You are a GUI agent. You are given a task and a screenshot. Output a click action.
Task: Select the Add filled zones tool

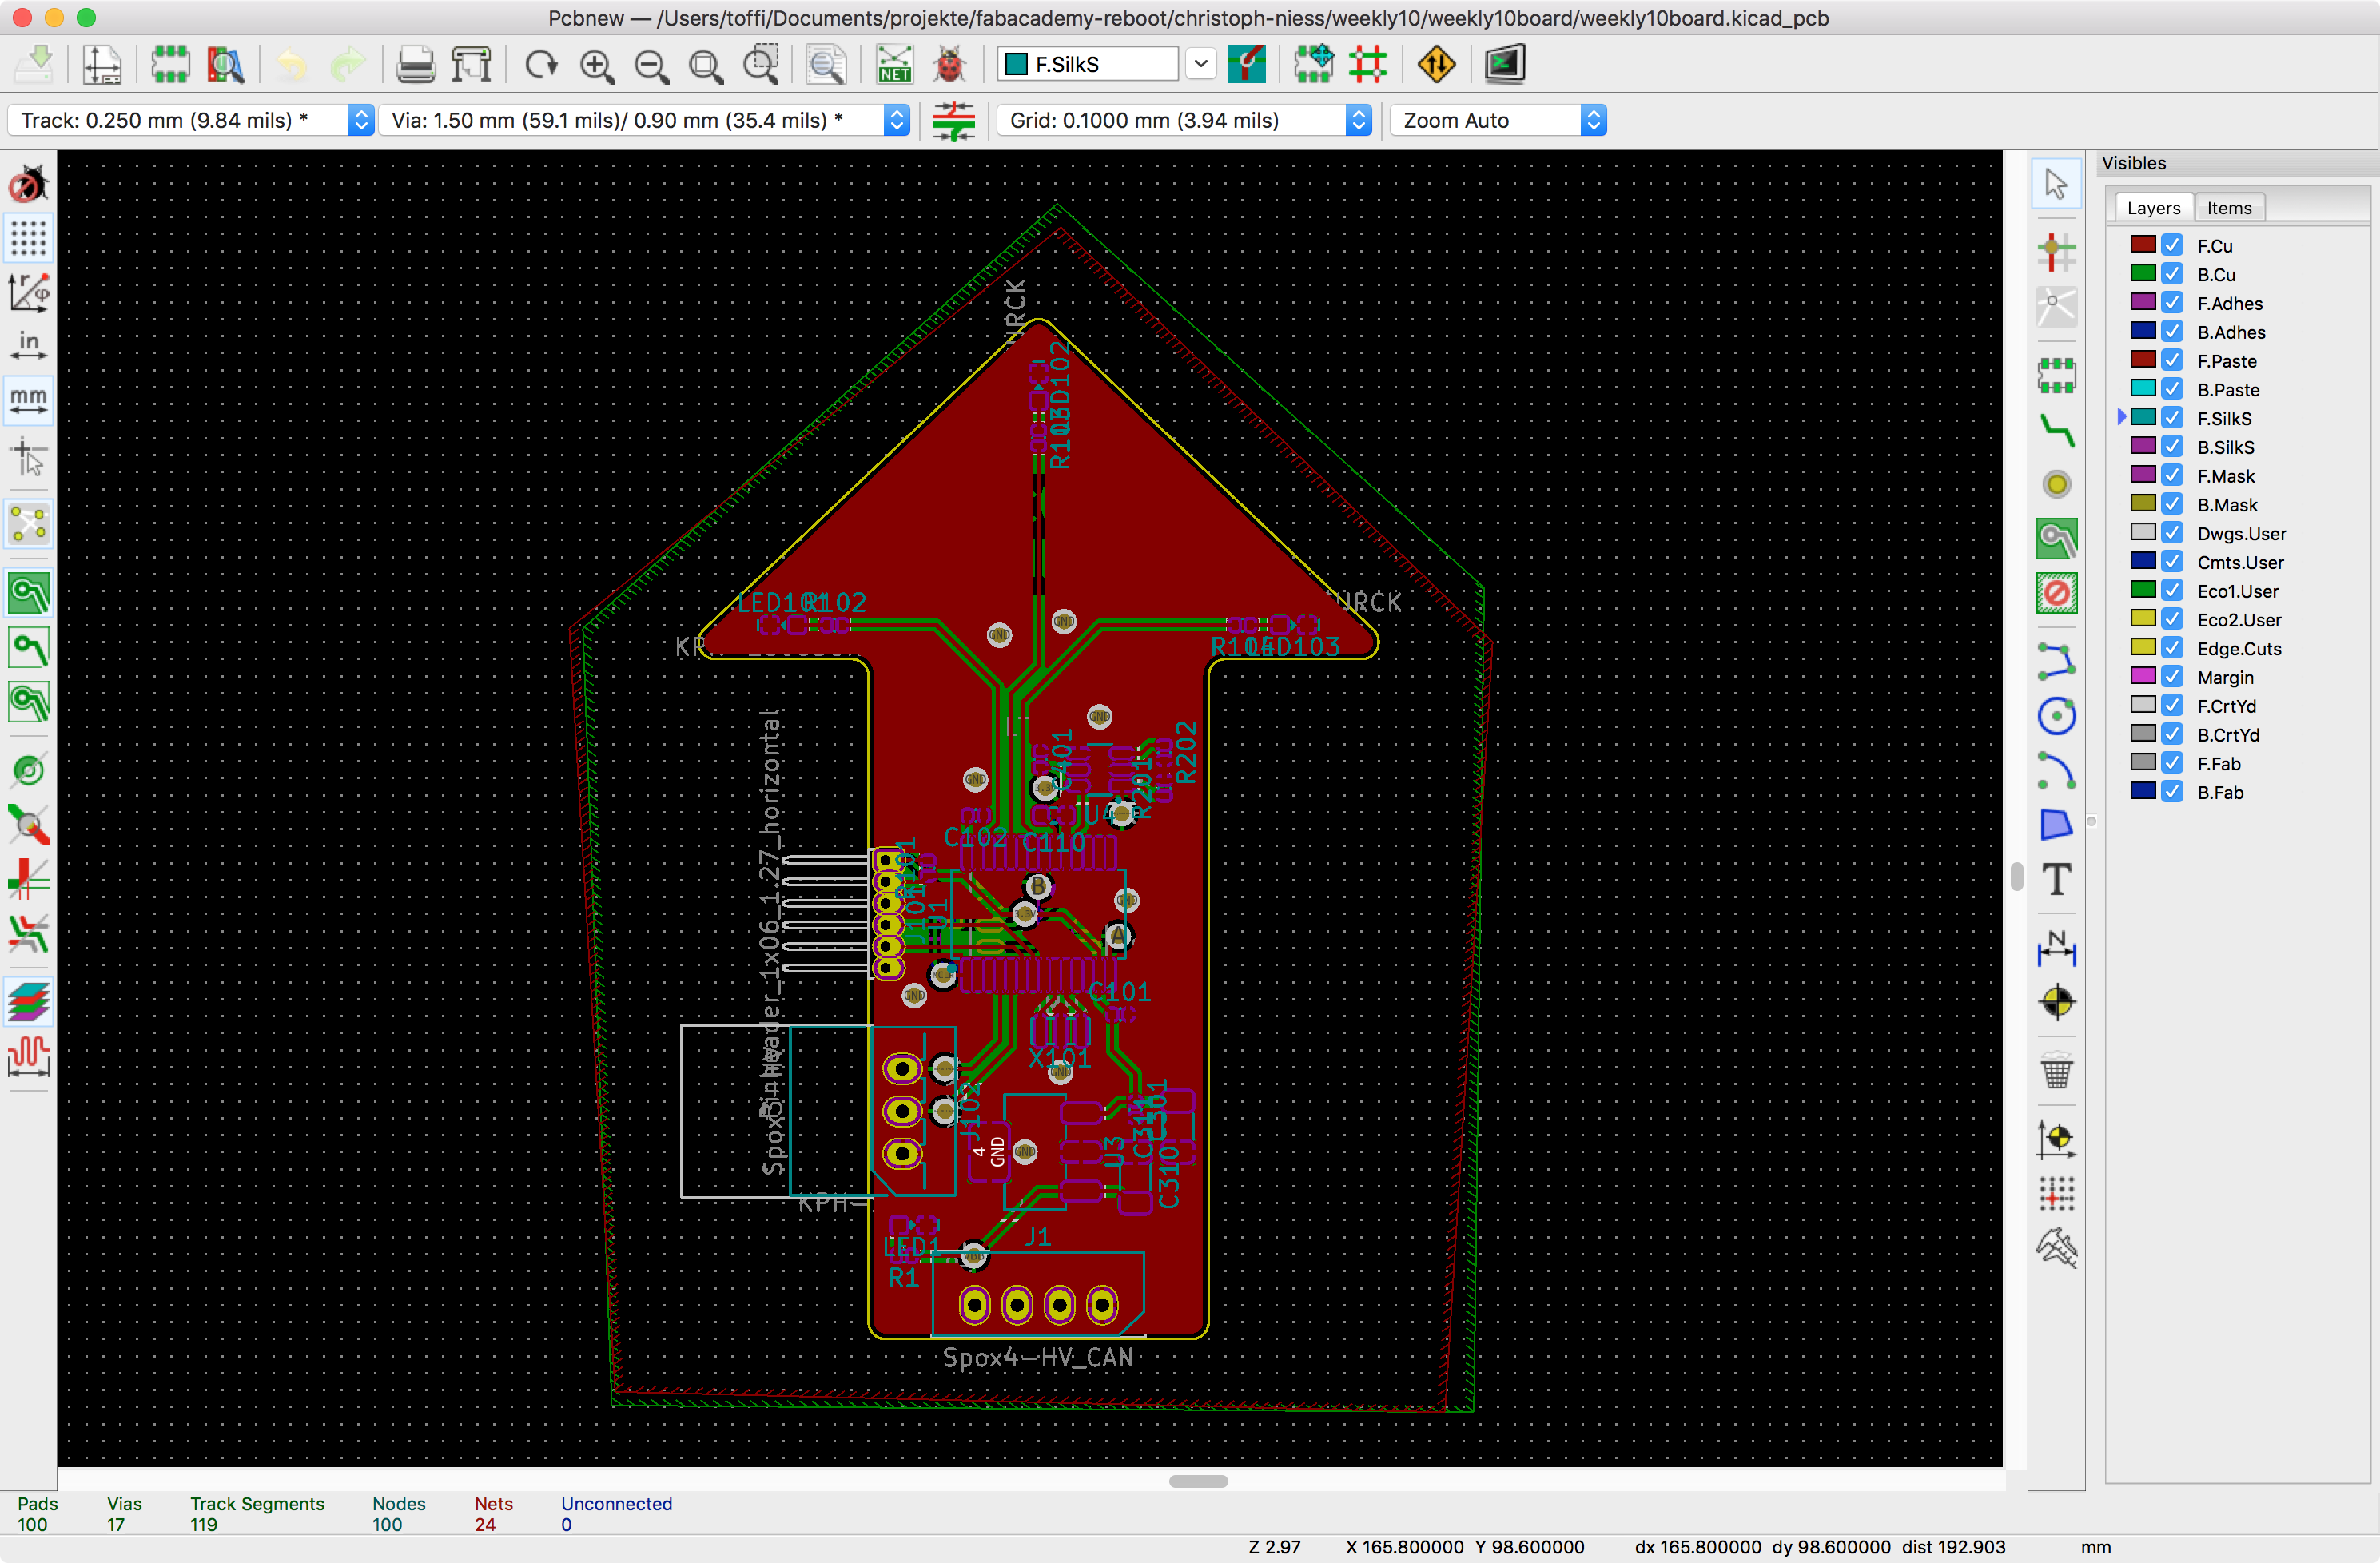[x=2056, y=539]
